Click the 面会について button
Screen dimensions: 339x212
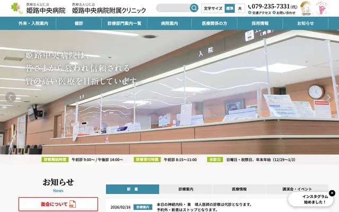tap(58, 204)
